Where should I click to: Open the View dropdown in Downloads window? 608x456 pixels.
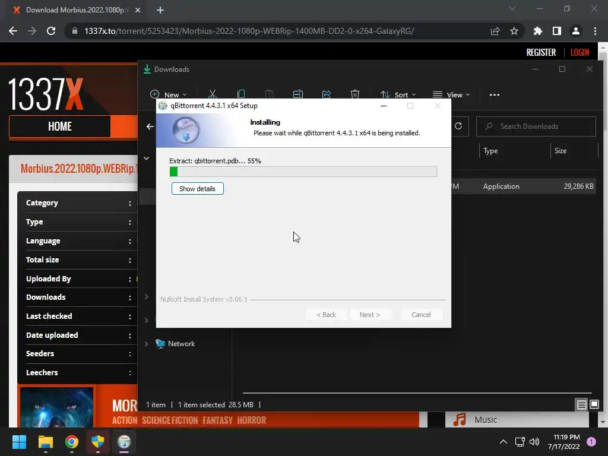click(451, 94)
